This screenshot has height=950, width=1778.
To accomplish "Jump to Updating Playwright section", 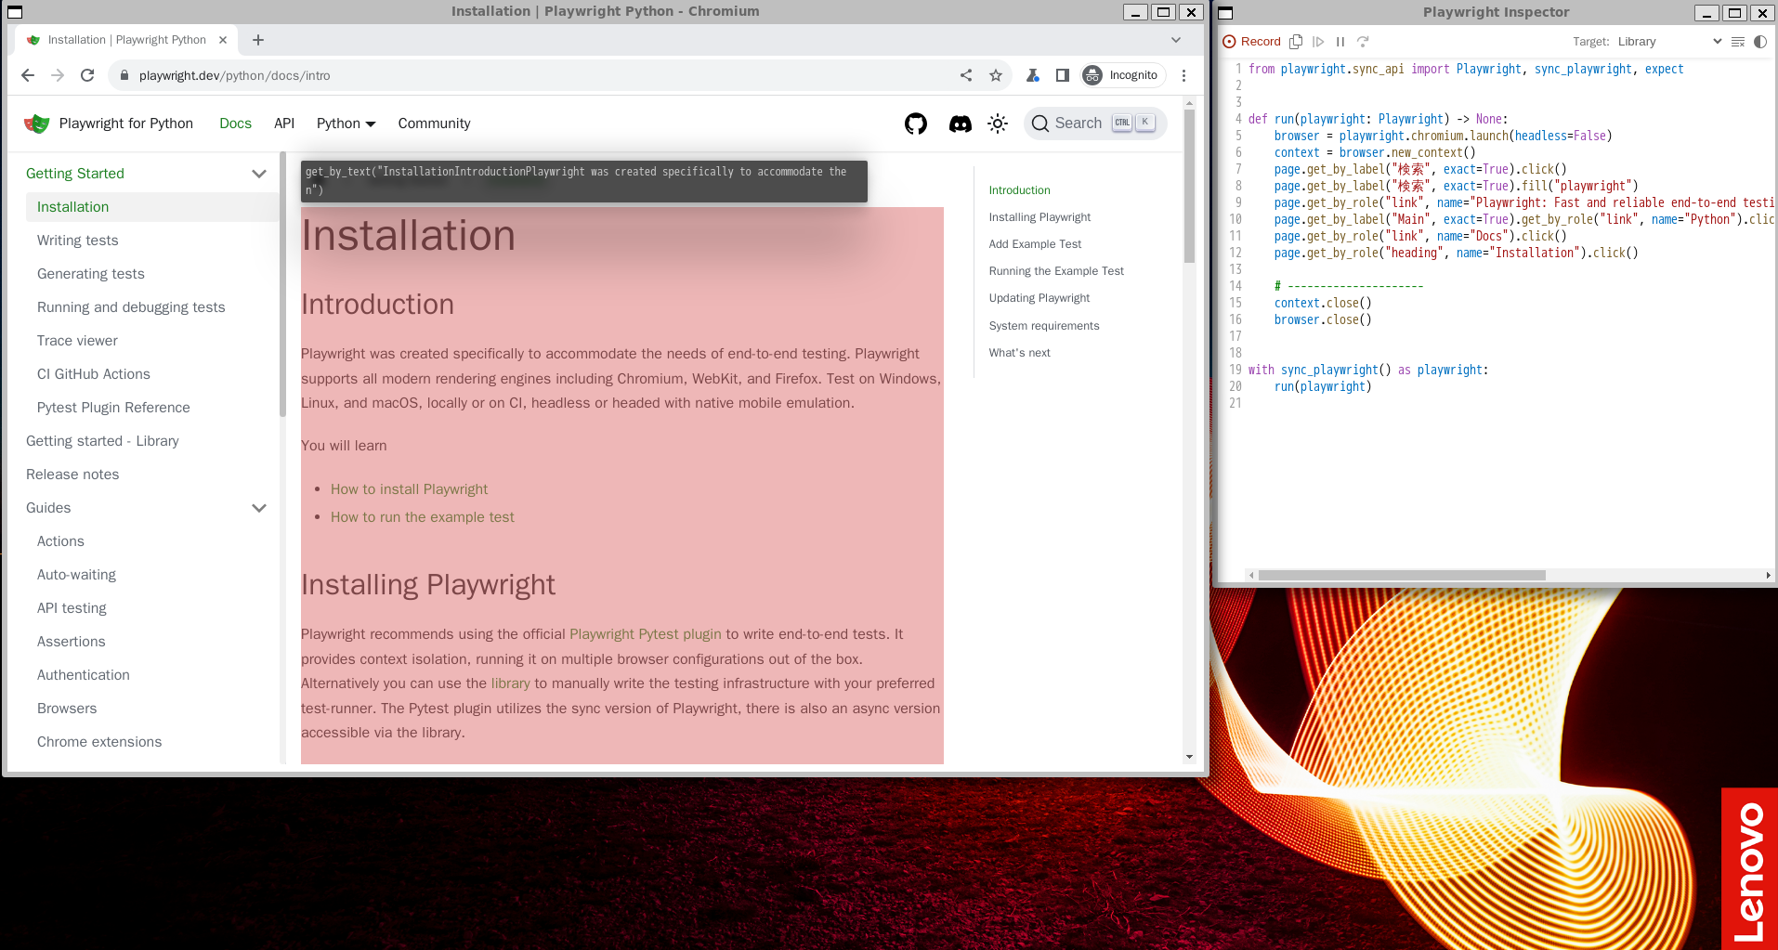I will (1039, 298).
